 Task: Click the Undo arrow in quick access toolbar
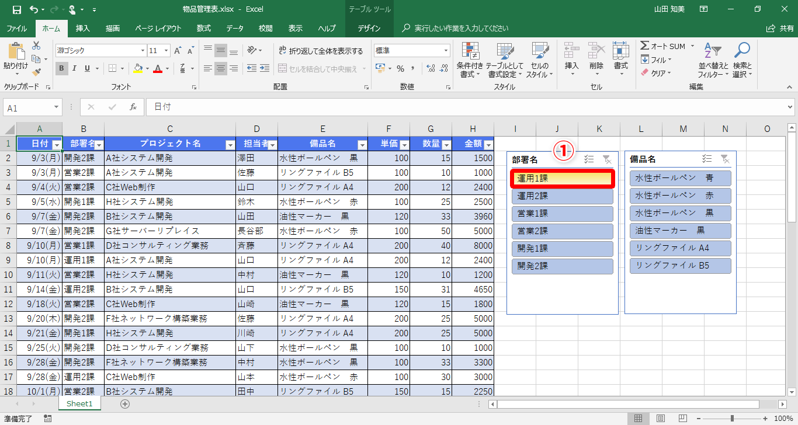tap(33, 9)
